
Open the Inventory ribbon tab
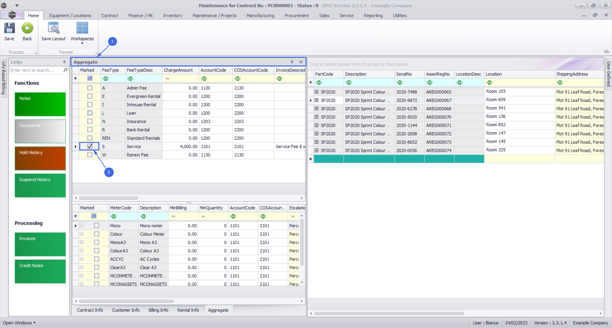pos(172,16)
